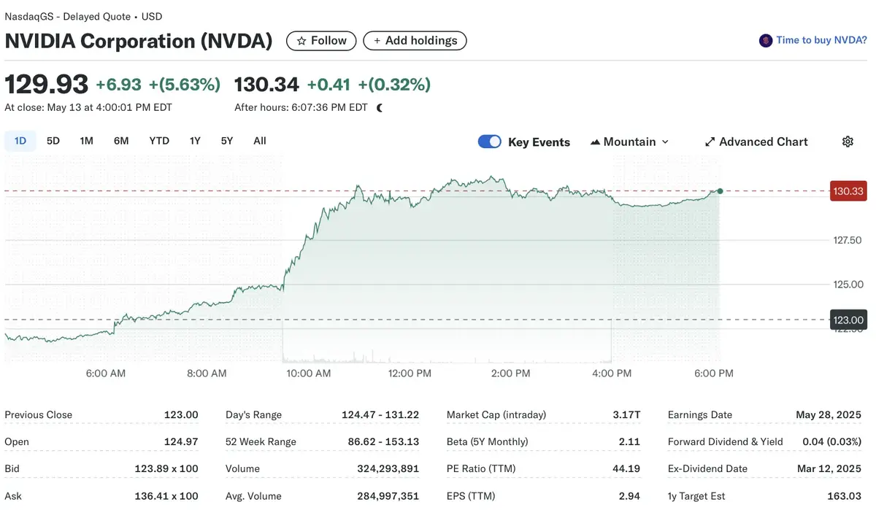Click the Advanced Chart expand icon
This screenshot has width=876, height=510.
pyautogui.click(x=710, y=142)
